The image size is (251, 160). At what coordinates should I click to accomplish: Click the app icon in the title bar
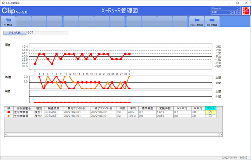coord(3,3)
